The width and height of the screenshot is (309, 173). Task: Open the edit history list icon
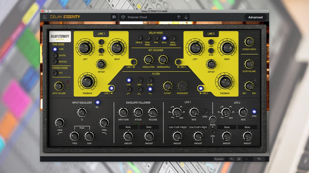click(239, 159)
